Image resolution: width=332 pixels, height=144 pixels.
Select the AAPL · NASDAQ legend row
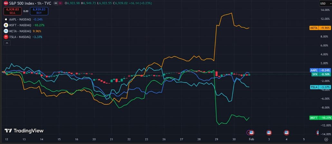click(24, 20)
